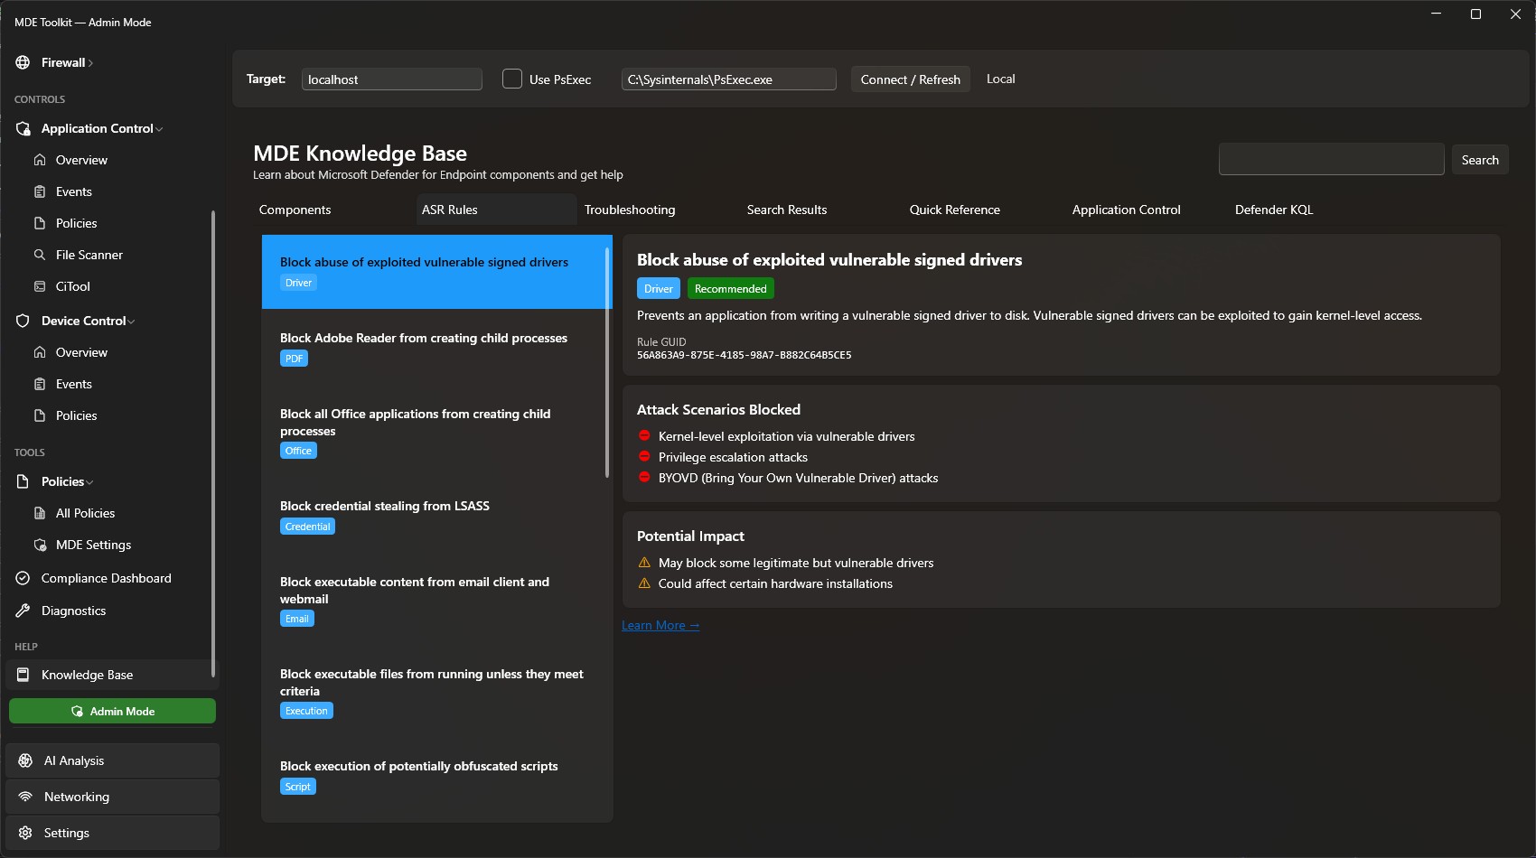
Task: Click the AI Analysis icon
Action: click(x=25, y=760)
